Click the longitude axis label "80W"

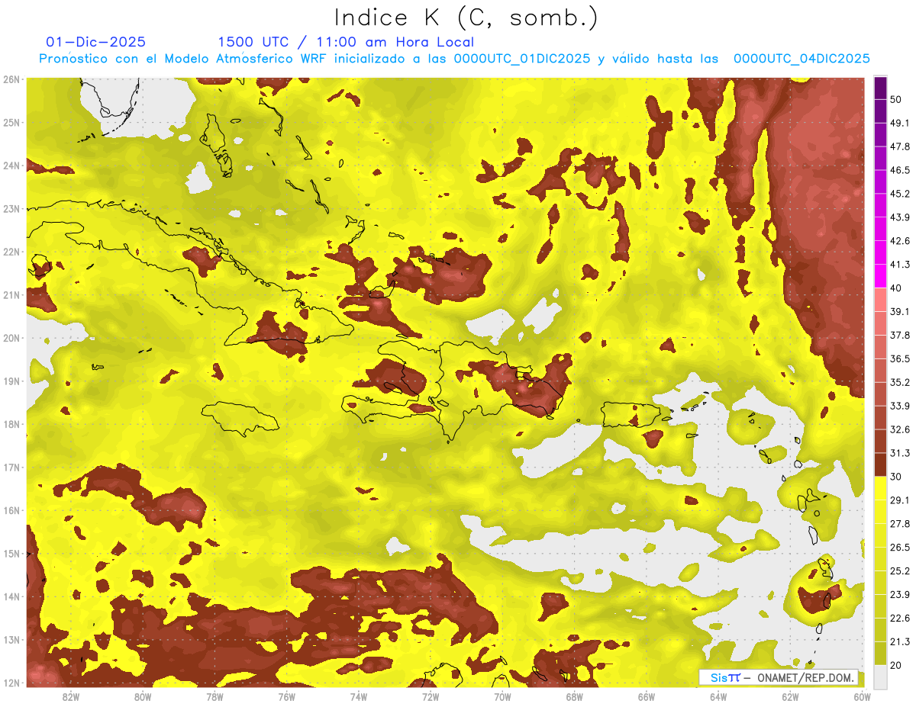(x=143, y=696)
